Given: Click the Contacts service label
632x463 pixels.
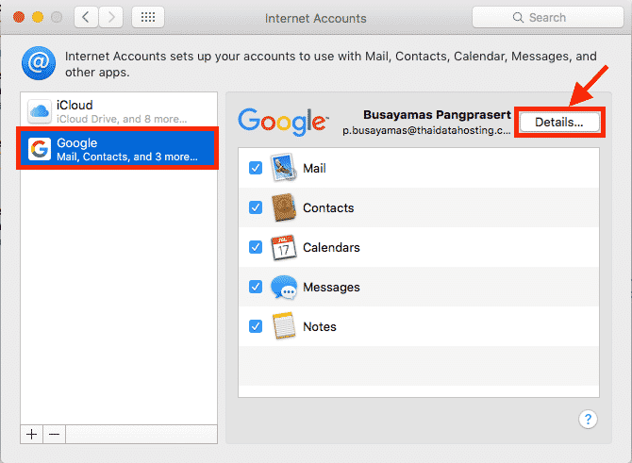Looking at the screenshot, I should click(x=328, y=208).
